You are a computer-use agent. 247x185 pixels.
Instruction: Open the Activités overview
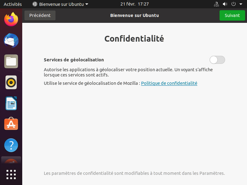[13, 4]
